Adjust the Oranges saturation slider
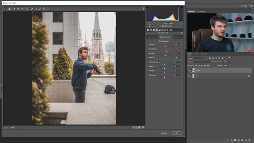Viewport: 254px width, 143px height. tap(166, 51)
